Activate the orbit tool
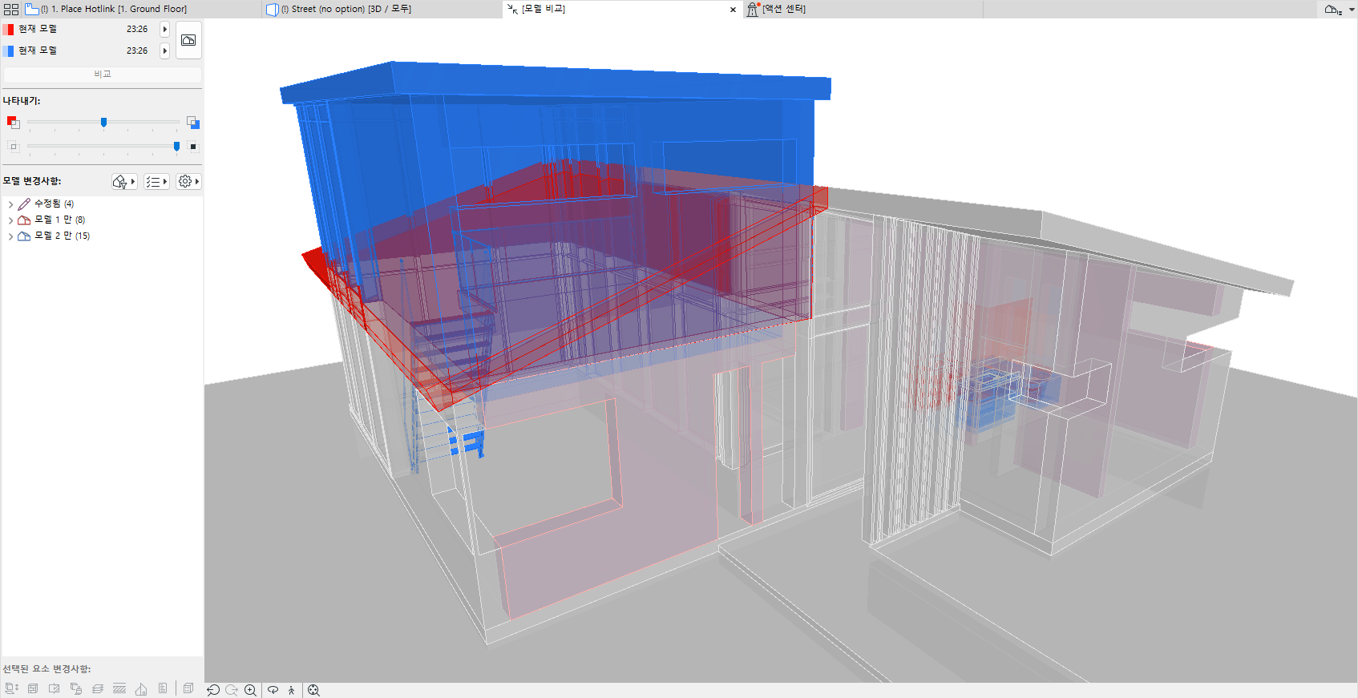The image size is (1358, 698). point(273,690)
